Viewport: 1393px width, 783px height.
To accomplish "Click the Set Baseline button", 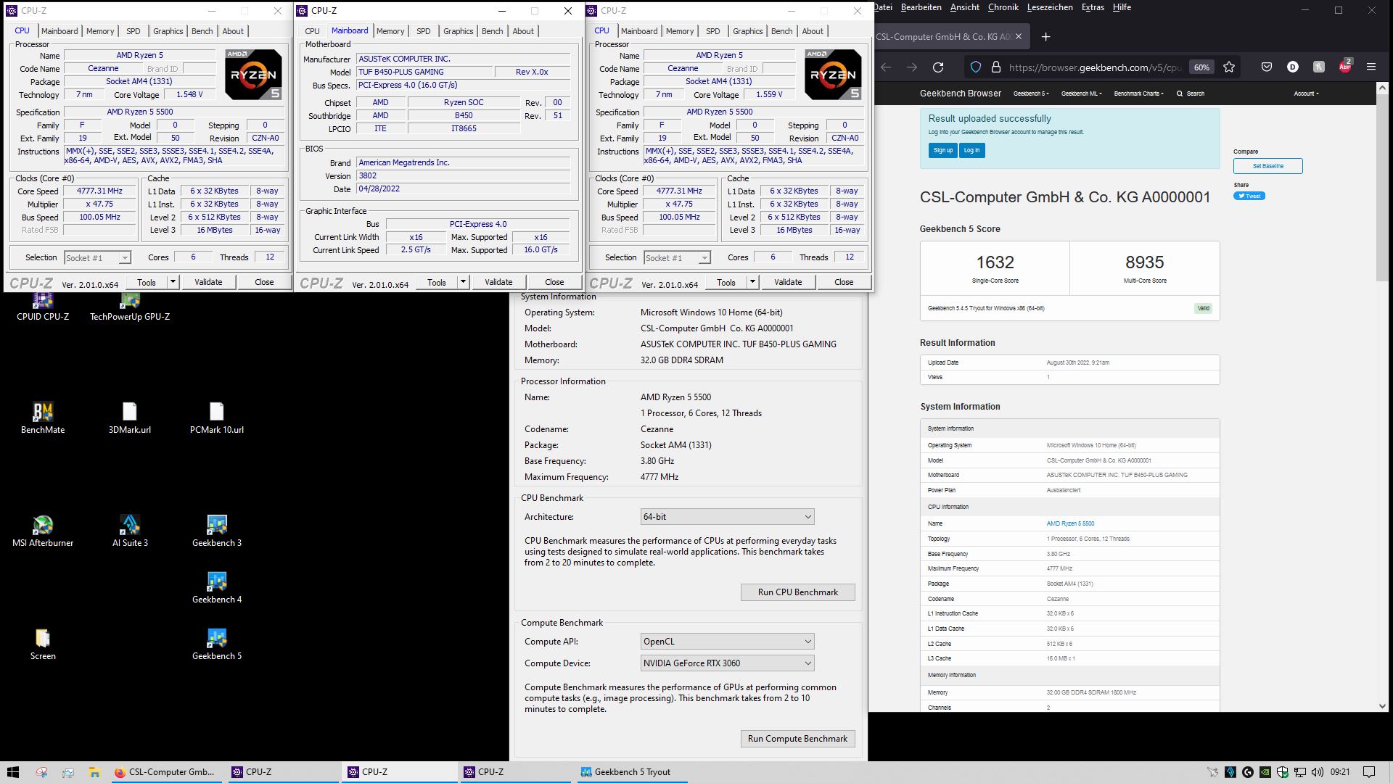I will click(1267, 166).
